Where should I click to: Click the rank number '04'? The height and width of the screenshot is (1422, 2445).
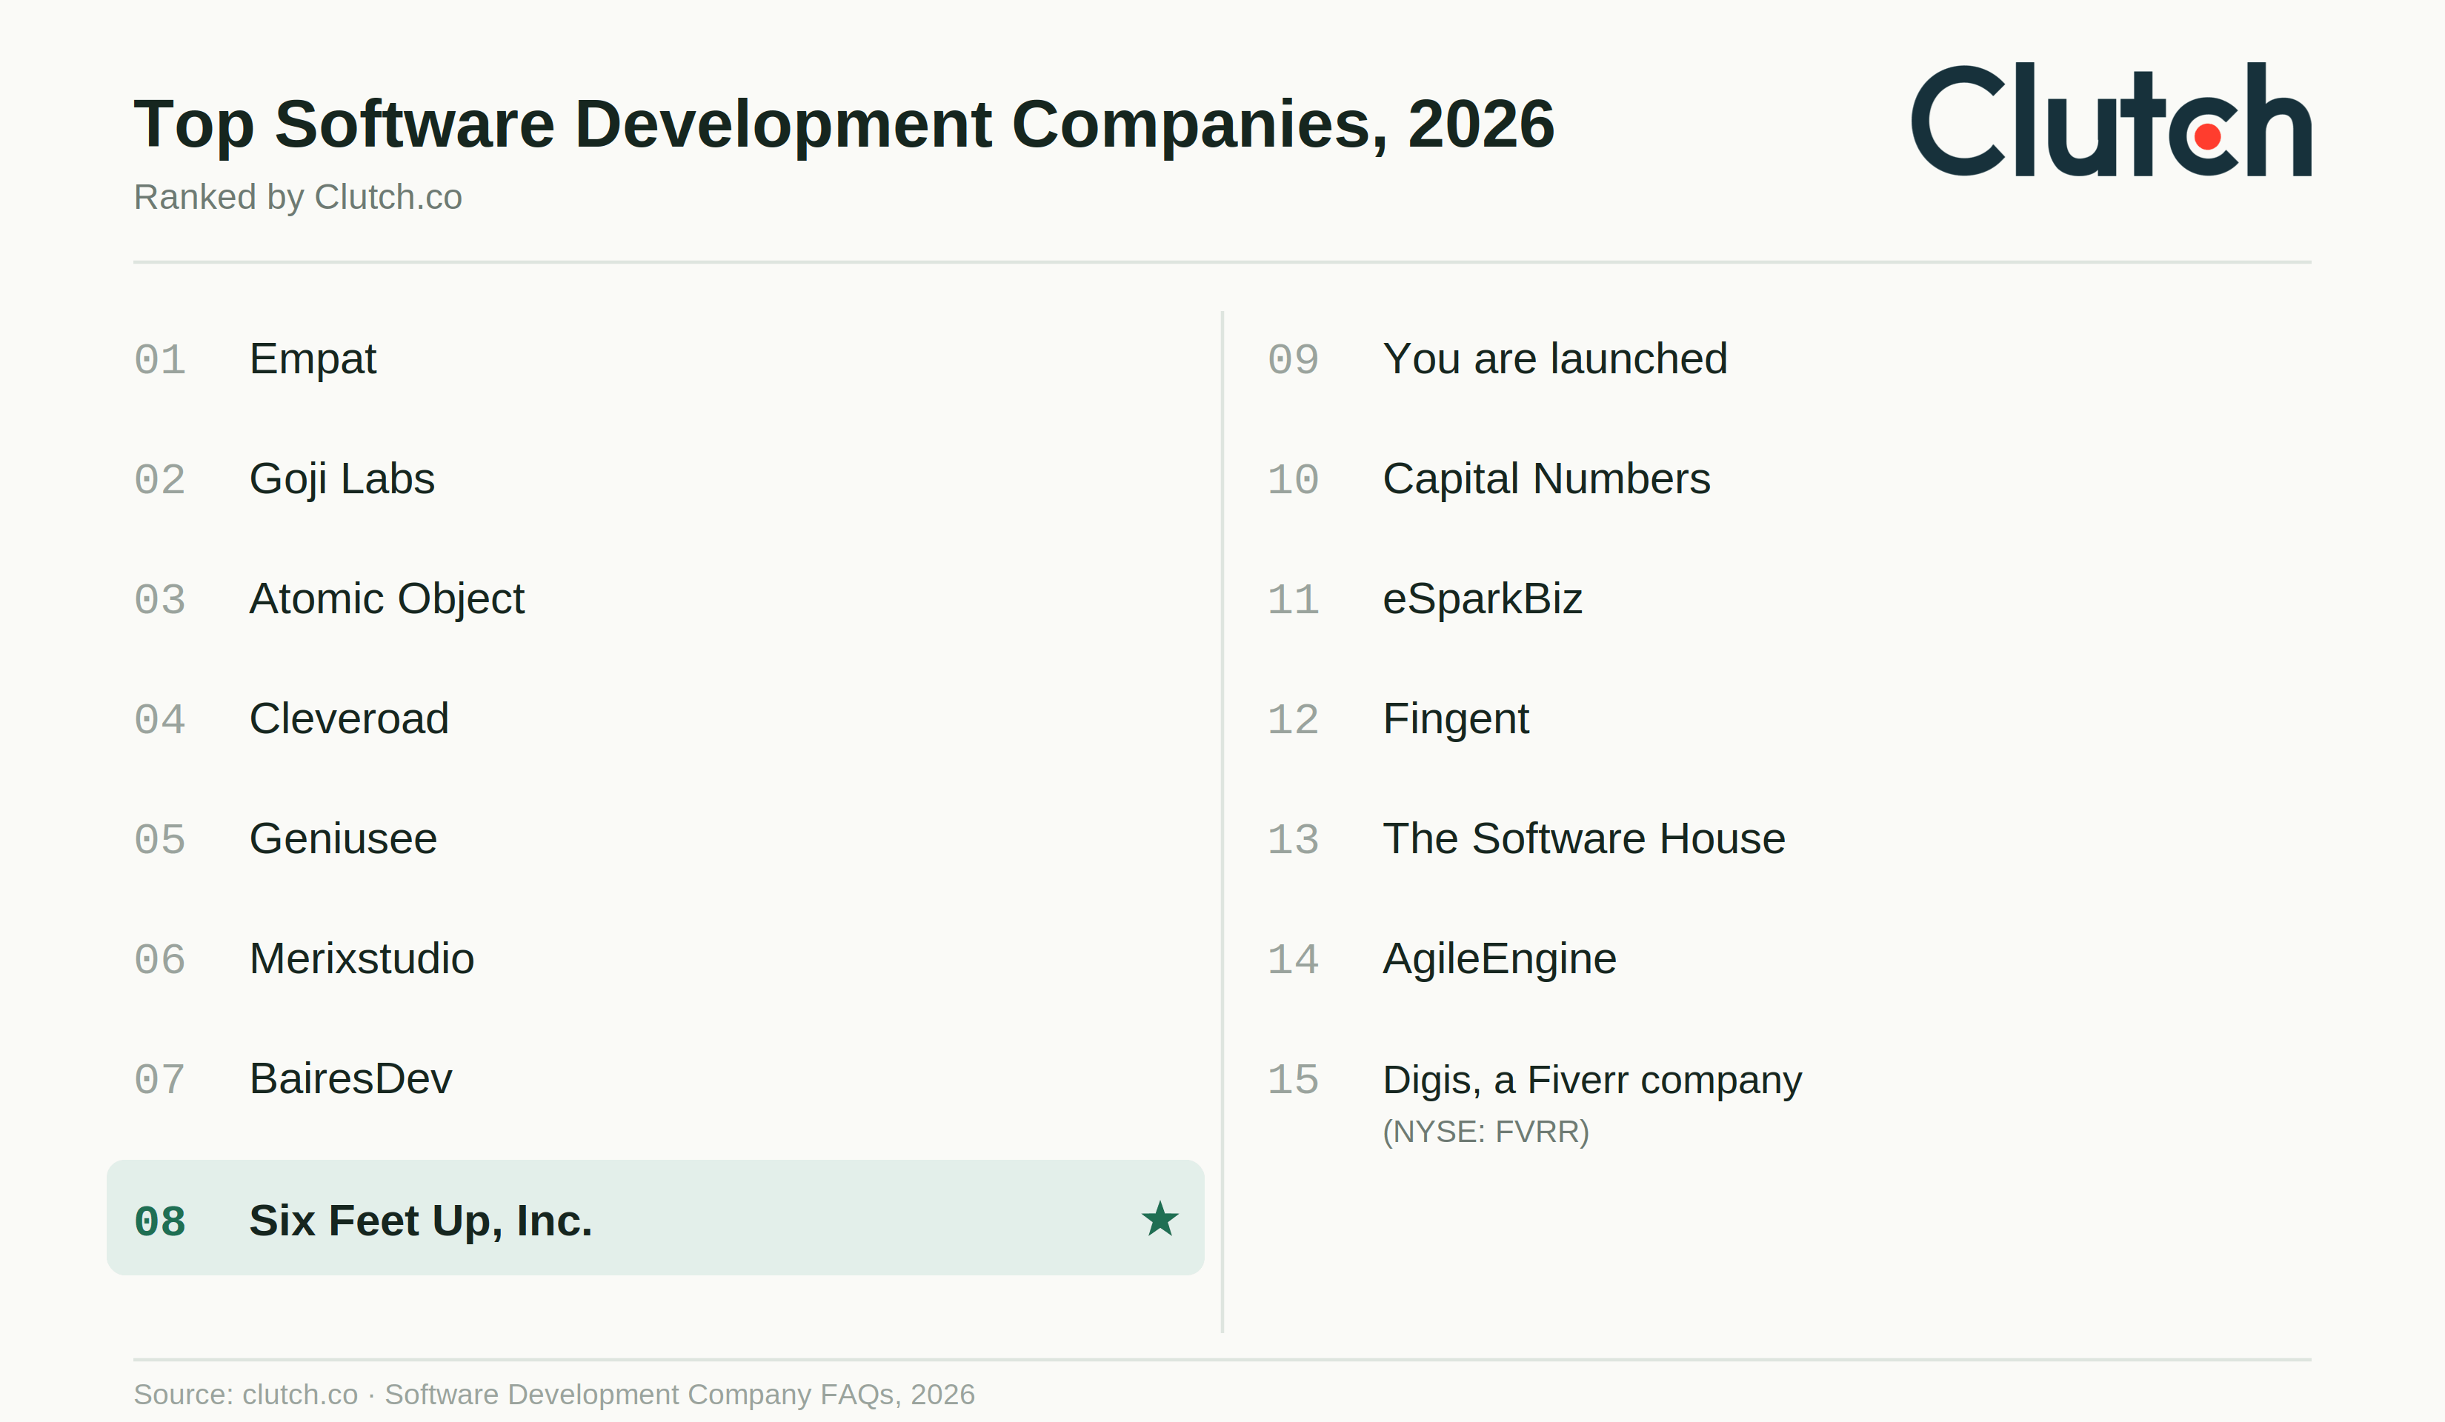click(160, 721)
